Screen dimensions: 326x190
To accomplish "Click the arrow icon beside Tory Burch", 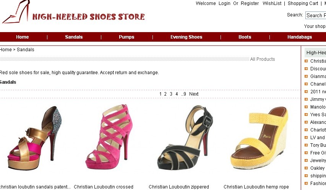I will coord(306,145).
